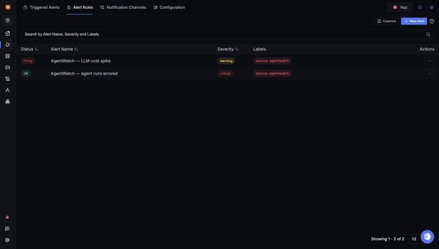The width and height of the screenshot is (439, 249).
Task: Click the edit icon next to Noz
Action: pyautogui.click(x=420, y=8)
